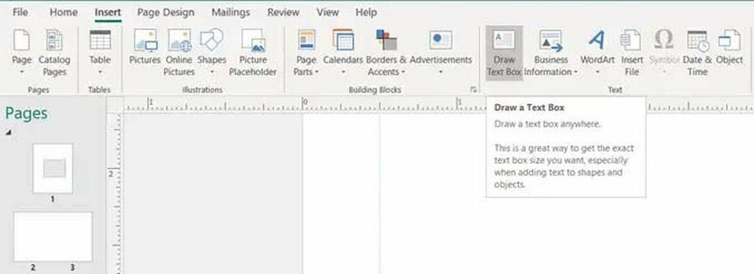Click the Draw Text Box tool
The width and height of the screenshot is (754, 274).
[504, 52]
